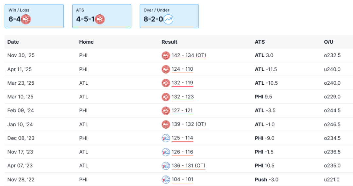This screenshot has height=186, width=353.
Task: Open the 142 - 134 (OT) game result
Action: (x=189, y=55)
